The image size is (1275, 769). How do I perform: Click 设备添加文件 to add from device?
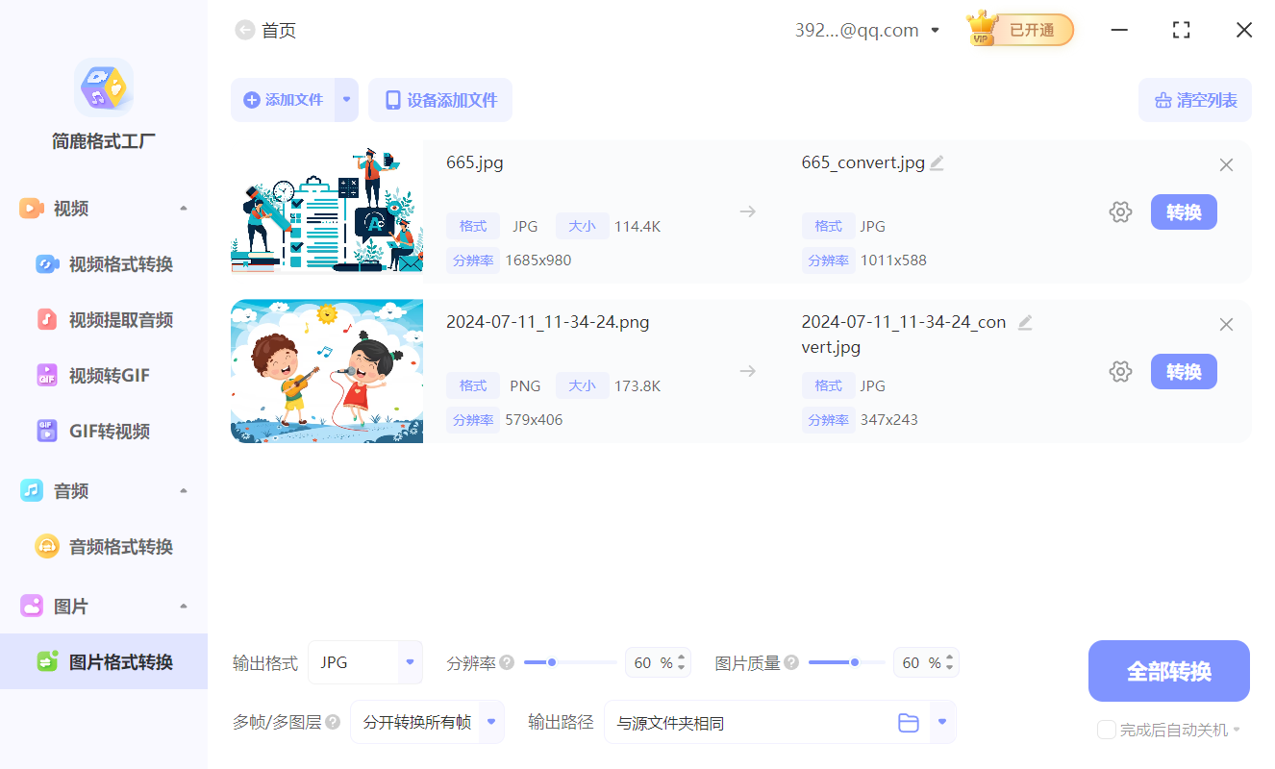click(440, 100)
